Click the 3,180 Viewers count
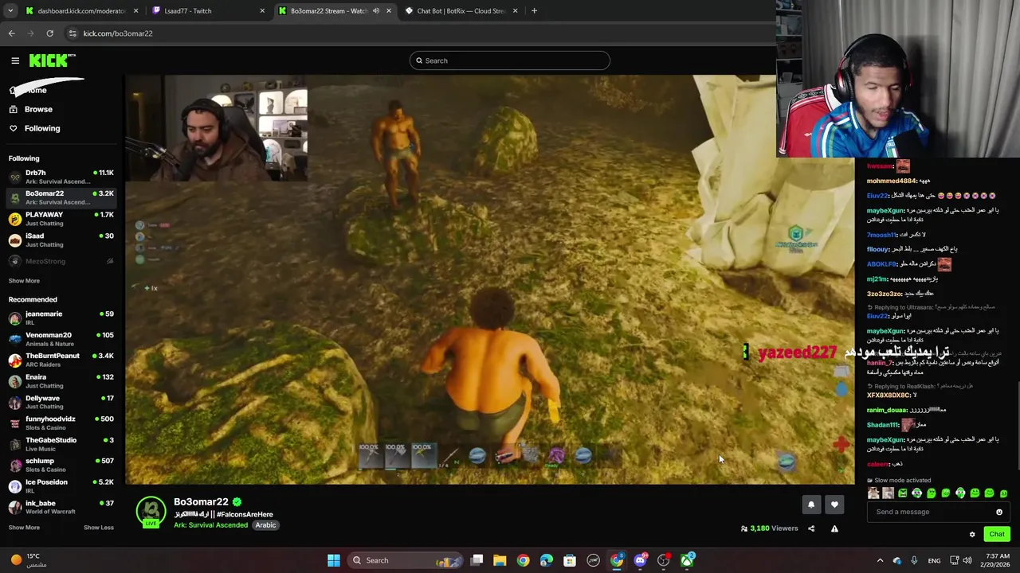 769,528
